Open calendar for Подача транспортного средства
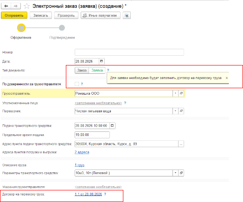243x202 pixels. (112, 125)
